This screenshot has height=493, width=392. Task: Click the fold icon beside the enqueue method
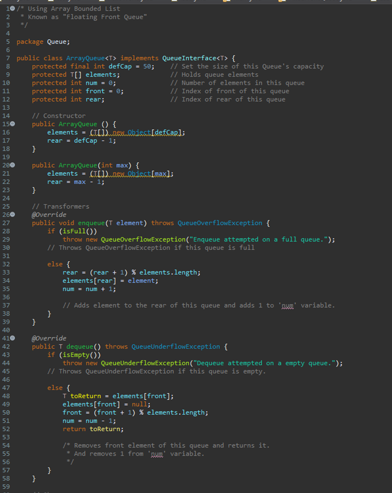click(11, 215)
